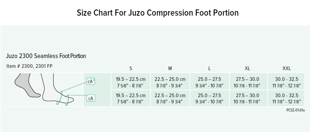This screenshot has width=310, height=132.
Task: Click the XL size column header
Action: pyautogui.click(x=248, y=68)
